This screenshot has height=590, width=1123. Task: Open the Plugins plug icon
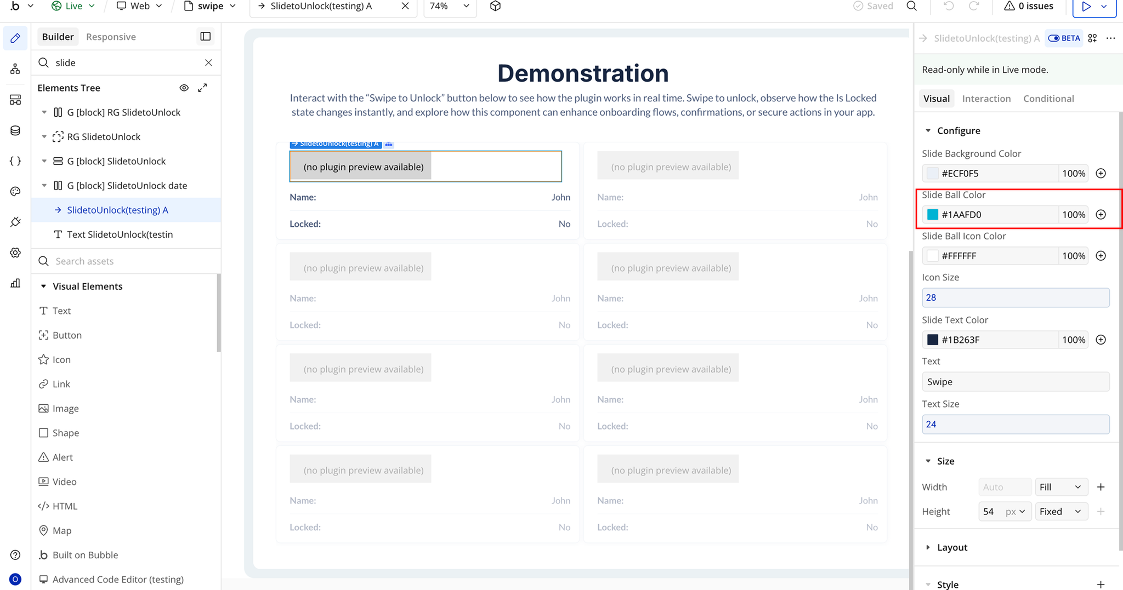15,222
